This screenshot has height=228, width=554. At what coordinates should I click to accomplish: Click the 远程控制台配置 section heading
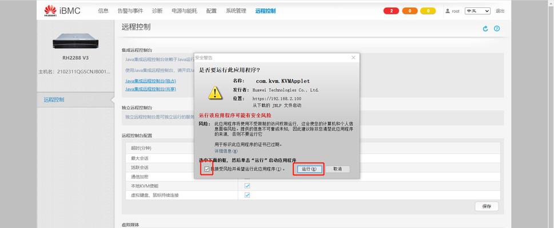137,135
